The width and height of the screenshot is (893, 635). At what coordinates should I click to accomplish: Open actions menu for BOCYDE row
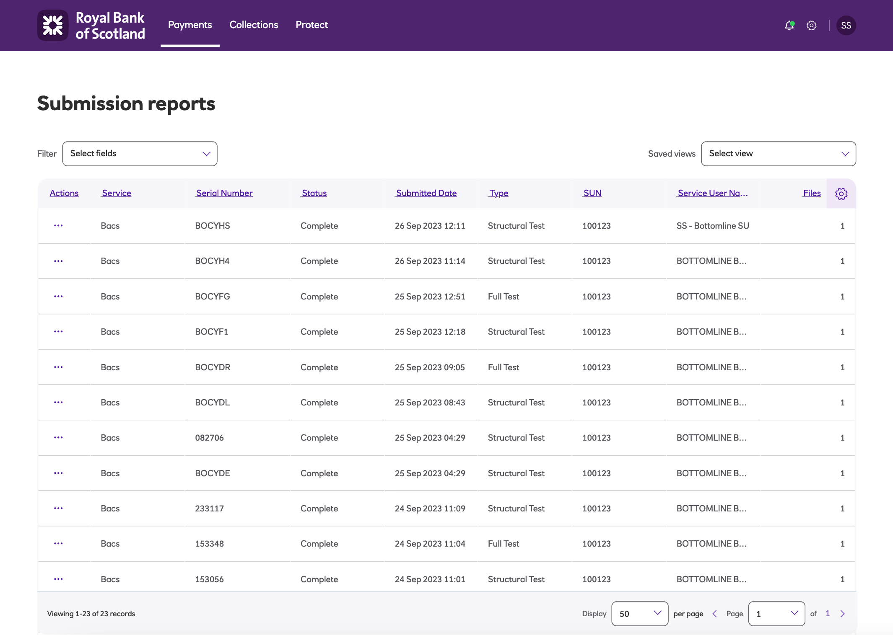point(58,473)
